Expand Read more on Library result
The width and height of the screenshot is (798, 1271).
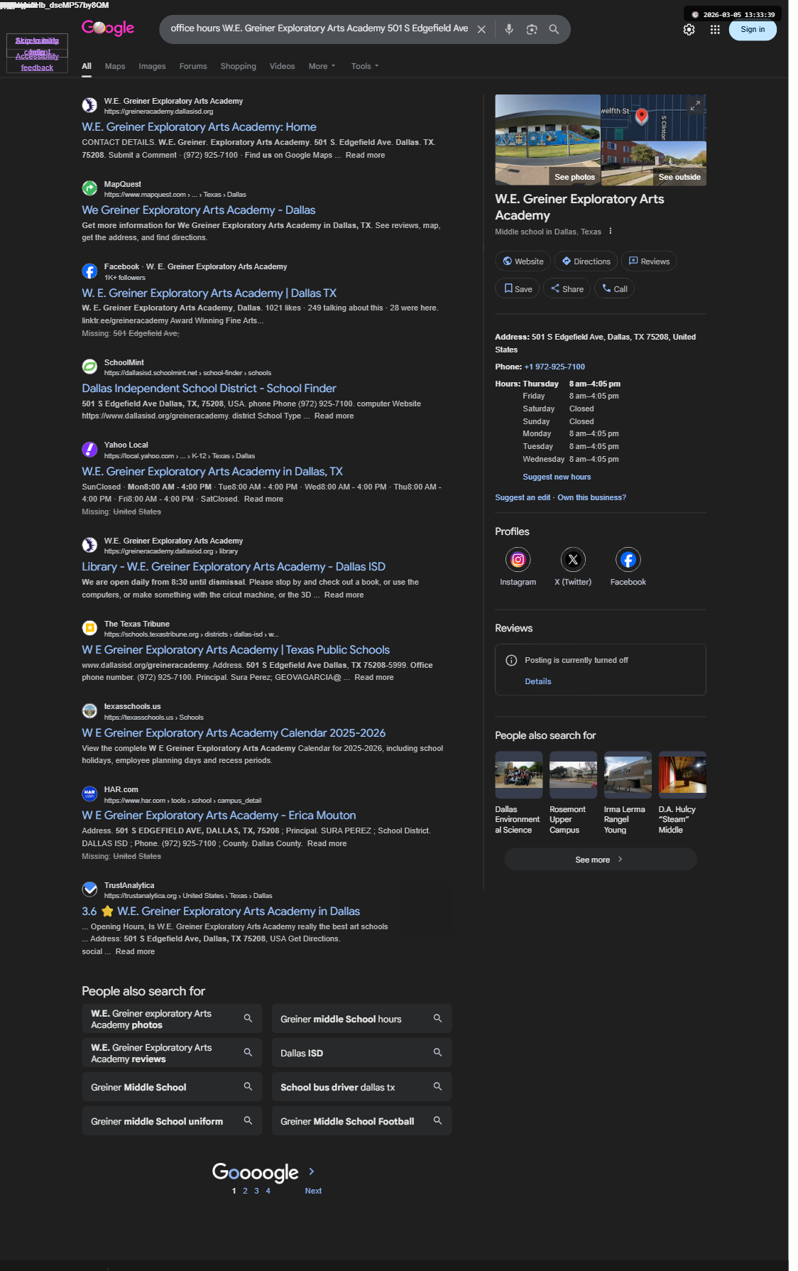[x=344, y=595]
